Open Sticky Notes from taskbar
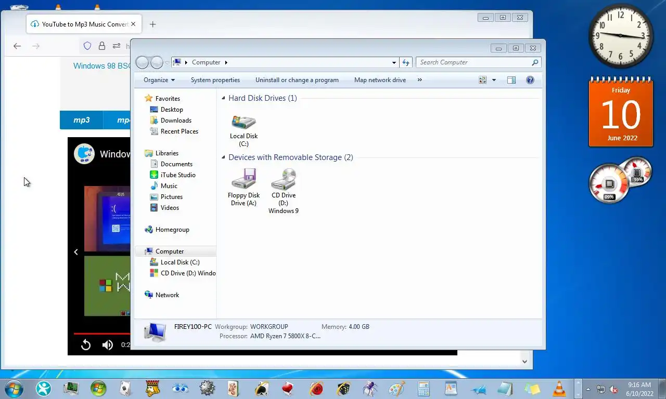Viewport: 666px width, 399px height. pos(532,389)
